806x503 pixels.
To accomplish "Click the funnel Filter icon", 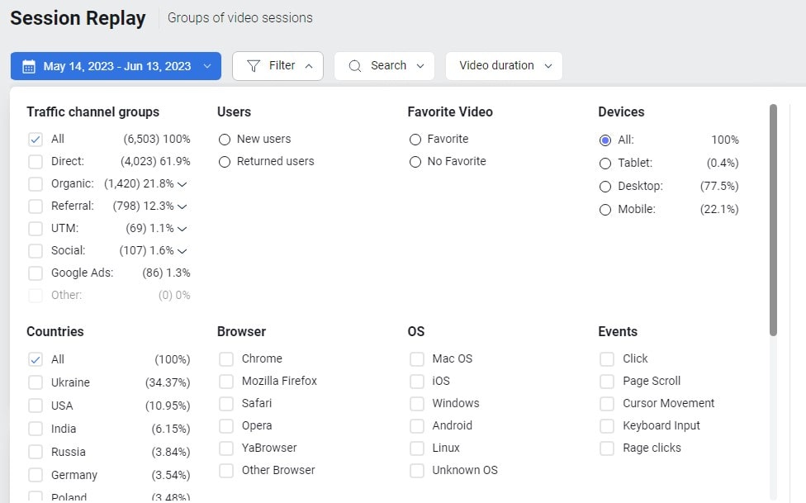I will [254, 66].
